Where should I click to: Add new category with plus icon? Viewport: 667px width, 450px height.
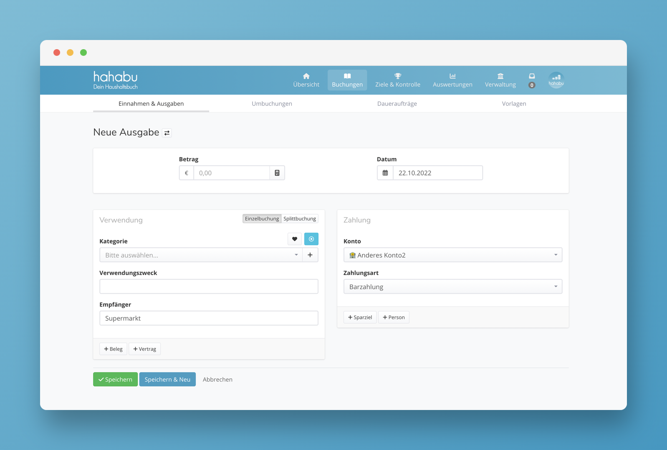tap(310, 255)
